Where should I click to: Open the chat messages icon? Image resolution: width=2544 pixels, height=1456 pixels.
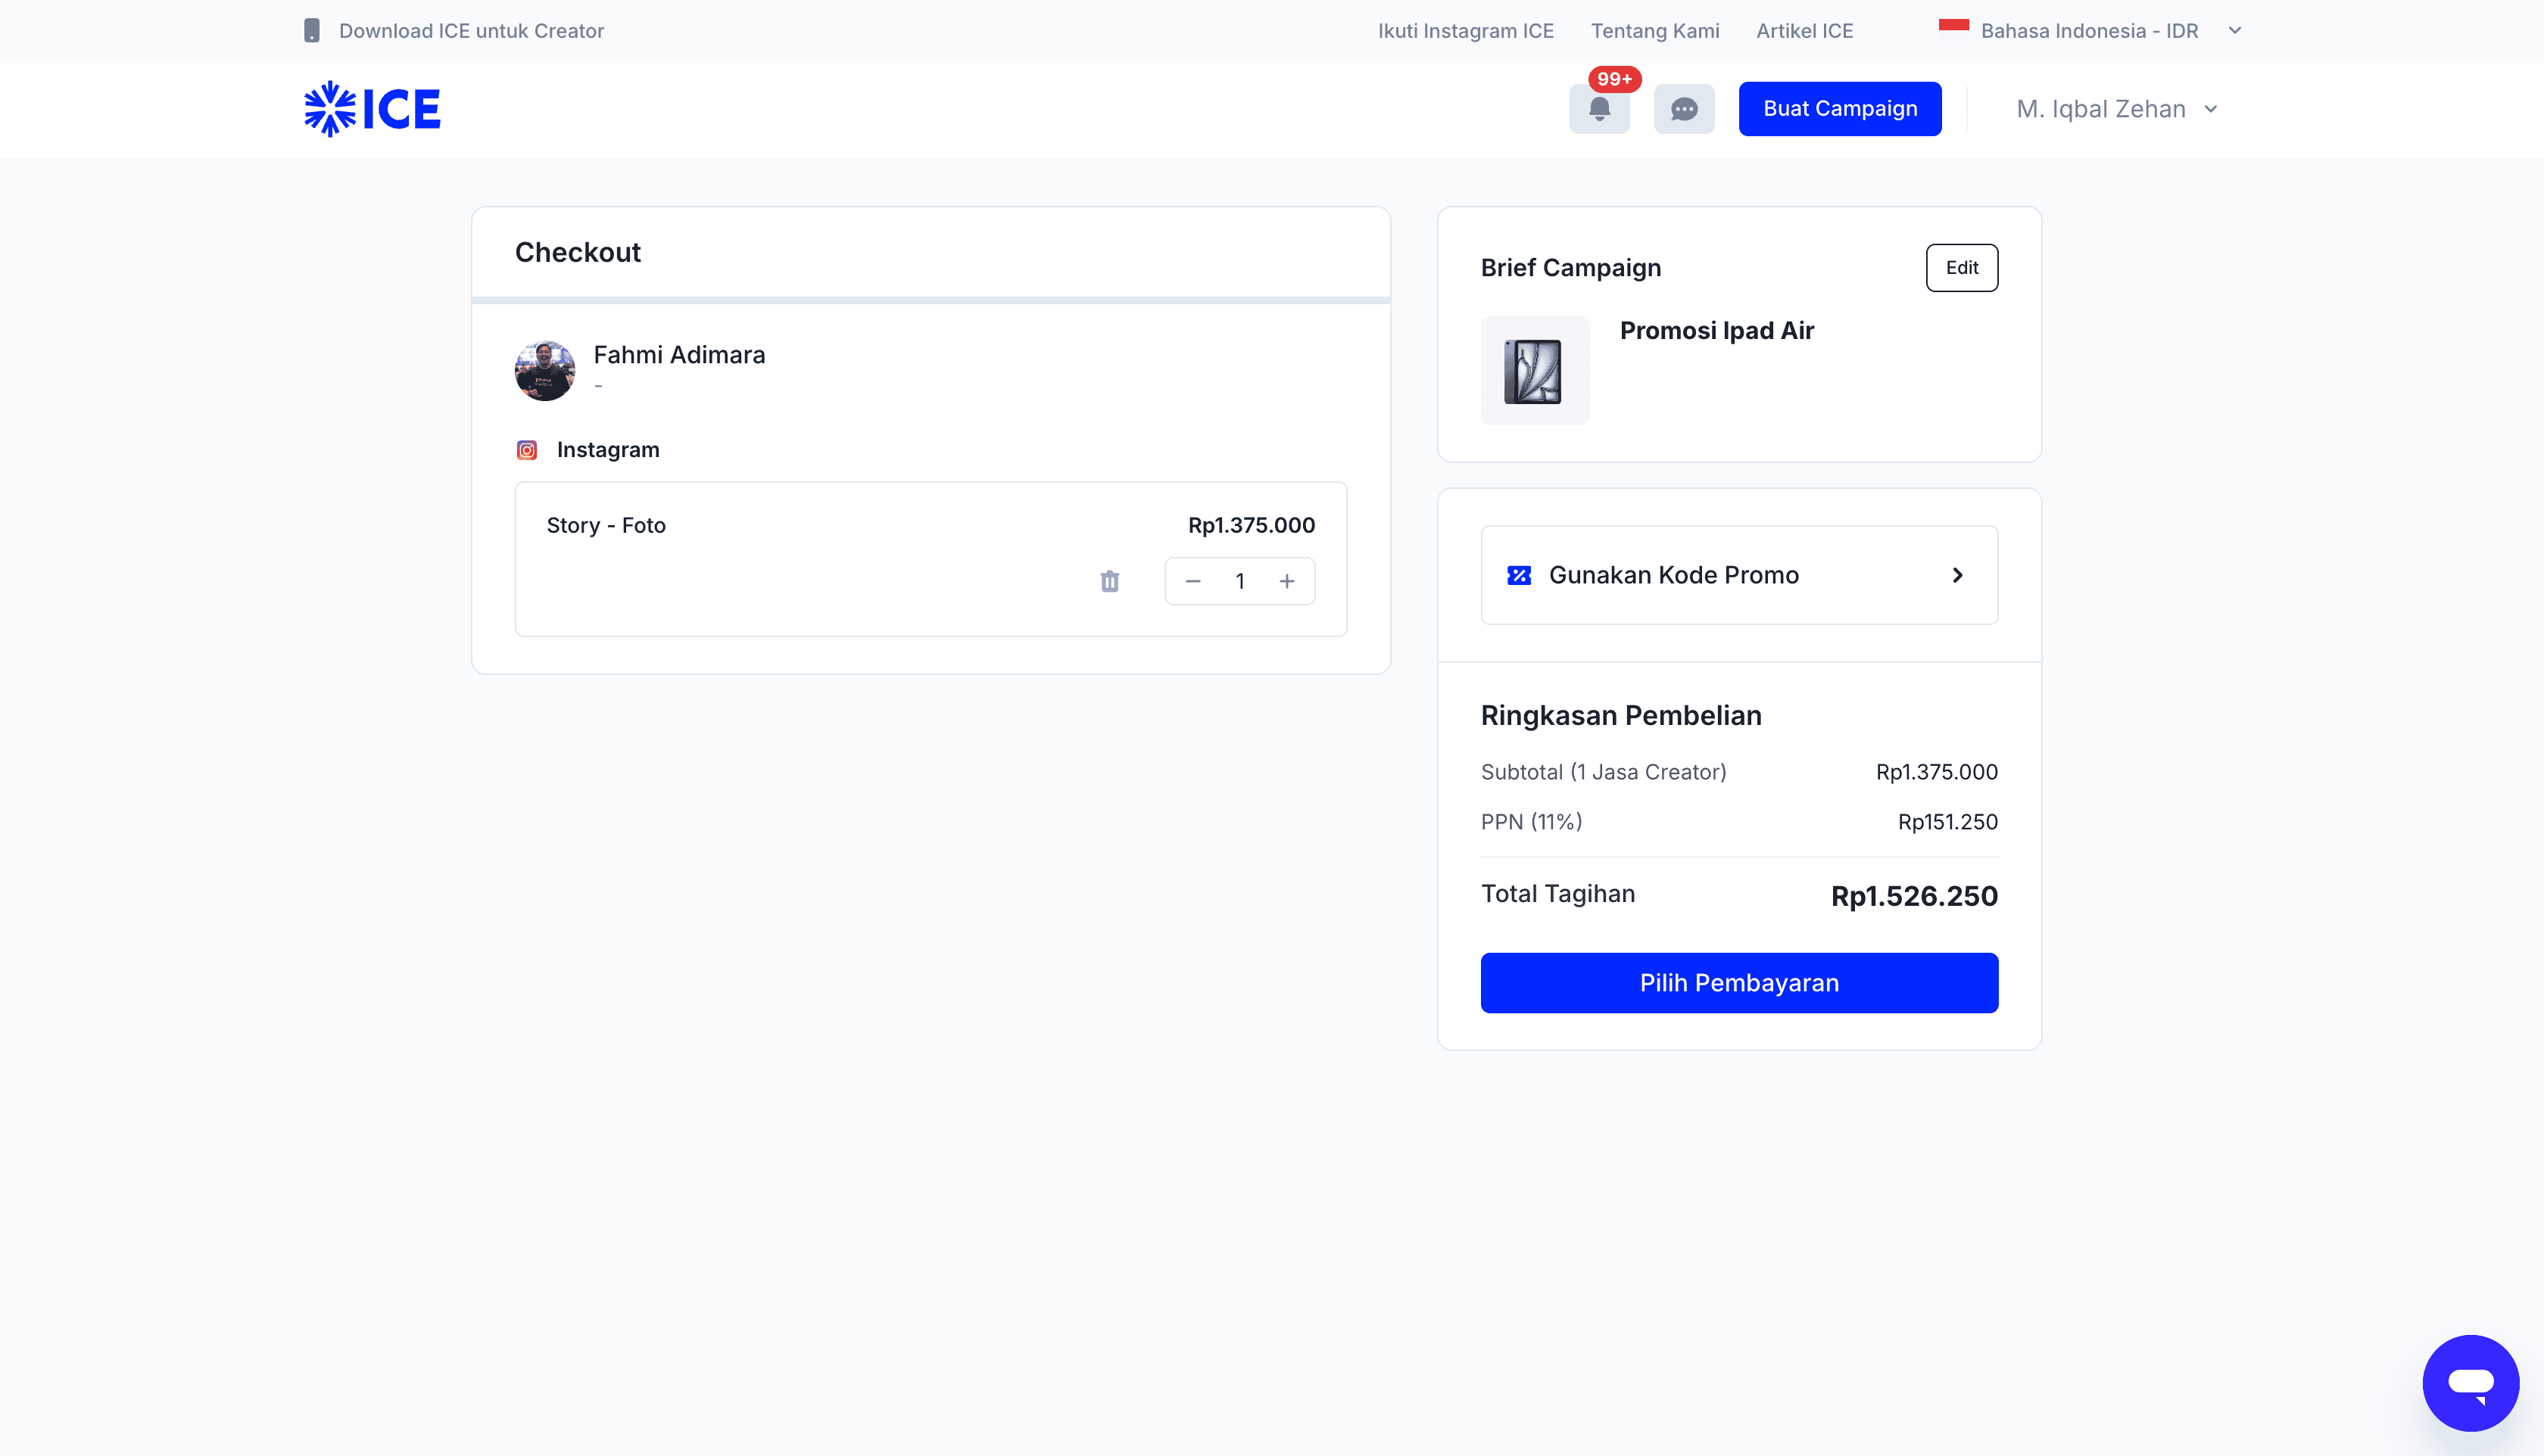click(1684, 109)
